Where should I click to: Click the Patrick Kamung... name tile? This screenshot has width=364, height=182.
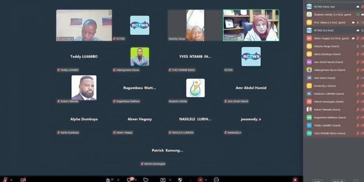click(167, 150)
